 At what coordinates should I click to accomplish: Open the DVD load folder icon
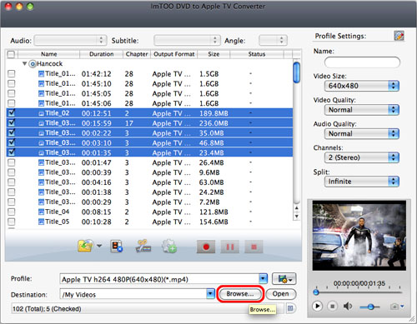coord(86,246)
